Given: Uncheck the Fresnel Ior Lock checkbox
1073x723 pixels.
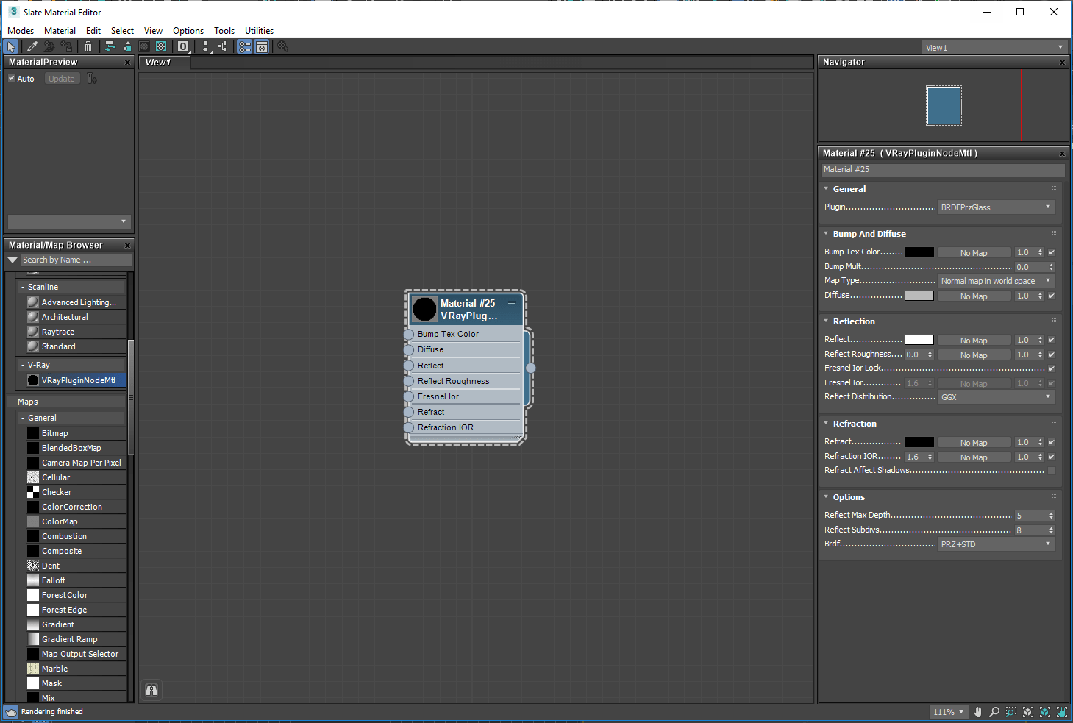Looking at the screenshot, I should [1052, 368].
